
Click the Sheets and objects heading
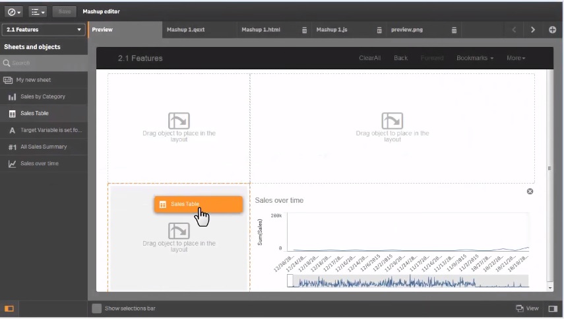pyautogui.click(x=32, y=47)
